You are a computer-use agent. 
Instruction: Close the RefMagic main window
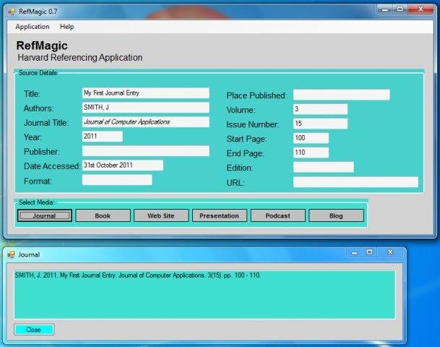point(420,9)
